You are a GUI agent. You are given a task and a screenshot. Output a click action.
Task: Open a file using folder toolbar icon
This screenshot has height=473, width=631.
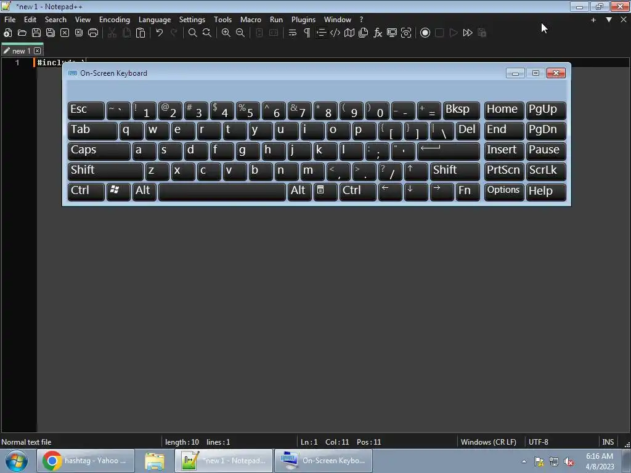click(22, 33)
